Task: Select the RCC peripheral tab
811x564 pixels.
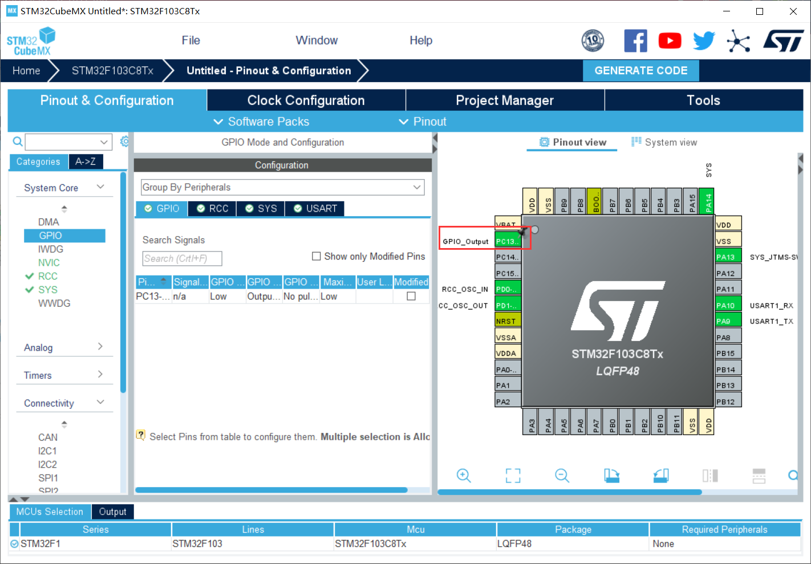Action: 212,209
